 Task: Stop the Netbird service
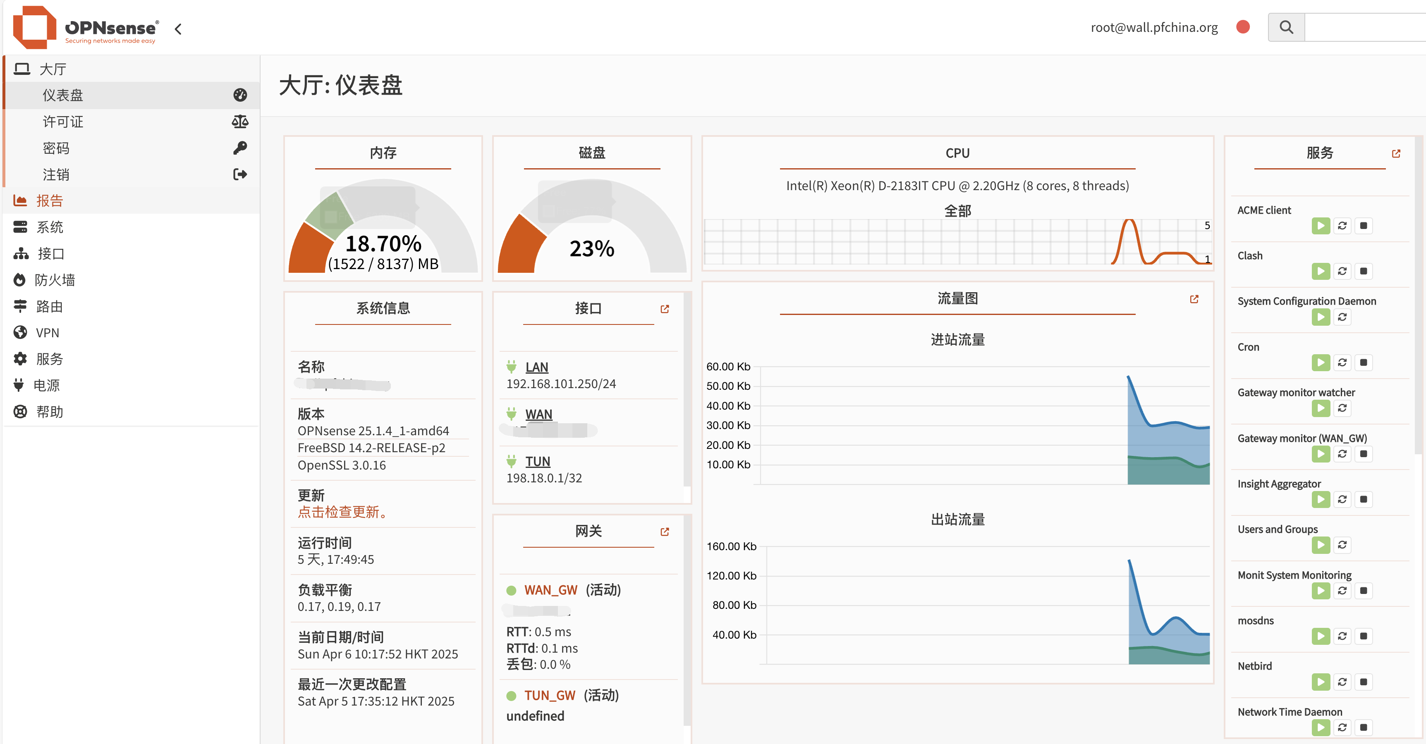click(1364, 682)
